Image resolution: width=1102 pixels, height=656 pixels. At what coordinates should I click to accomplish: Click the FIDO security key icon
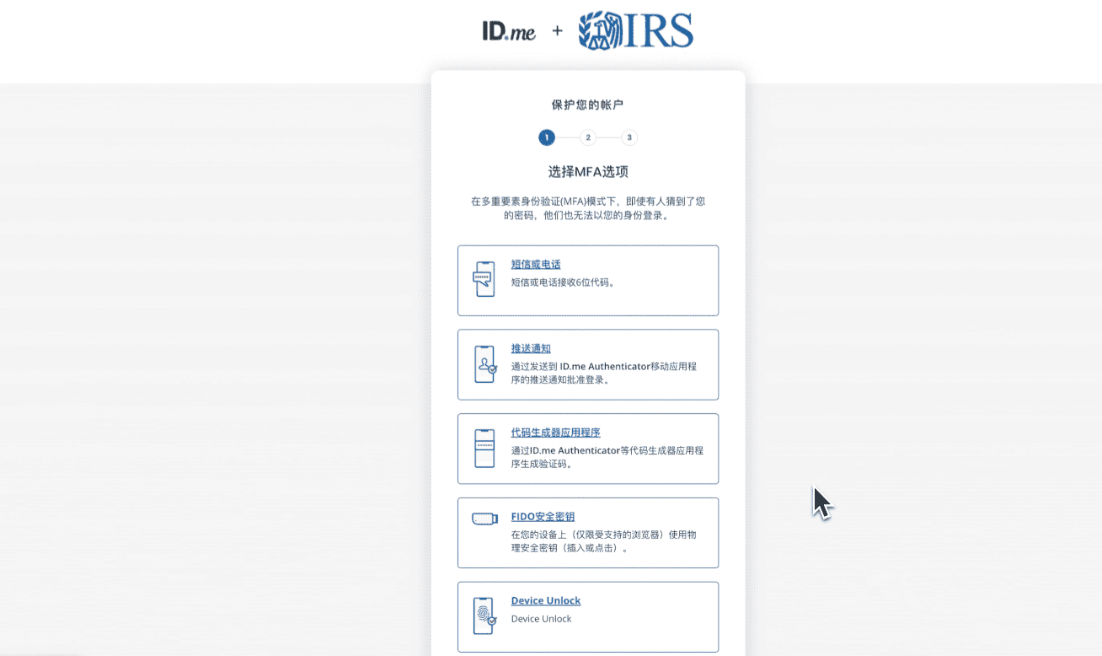(485, 519)
